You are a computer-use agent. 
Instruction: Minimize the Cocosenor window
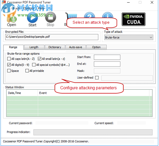(x=128, y=2)
